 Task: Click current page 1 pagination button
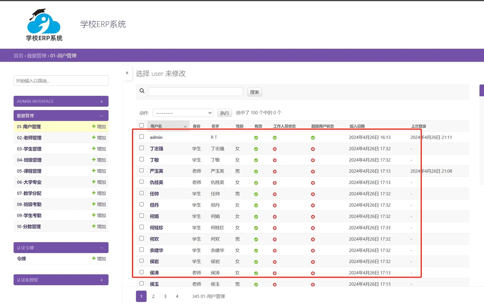(141, 296)
